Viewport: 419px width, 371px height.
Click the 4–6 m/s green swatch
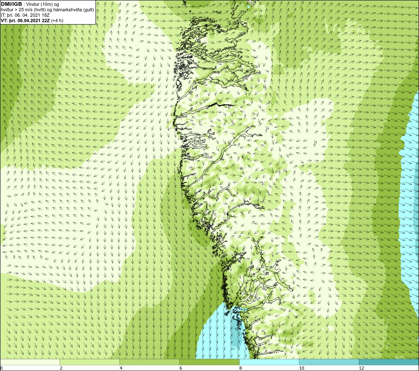150,362
